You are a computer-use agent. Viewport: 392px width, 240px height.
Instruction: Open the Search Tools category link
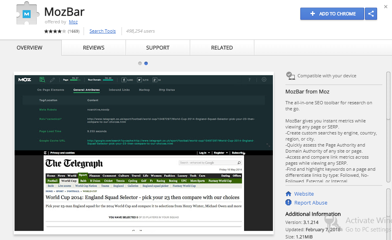(x=103, y=31)
